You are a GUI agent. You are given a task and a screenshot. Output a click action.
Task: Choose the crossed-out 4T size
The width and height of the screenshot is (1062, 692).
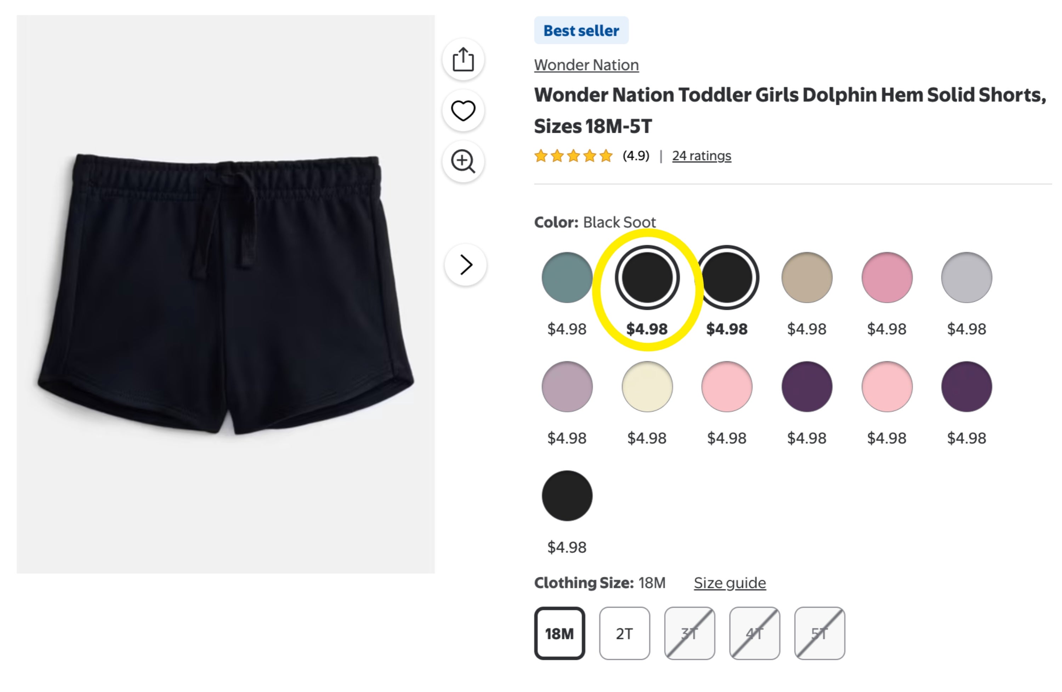(x=755, y=633)
